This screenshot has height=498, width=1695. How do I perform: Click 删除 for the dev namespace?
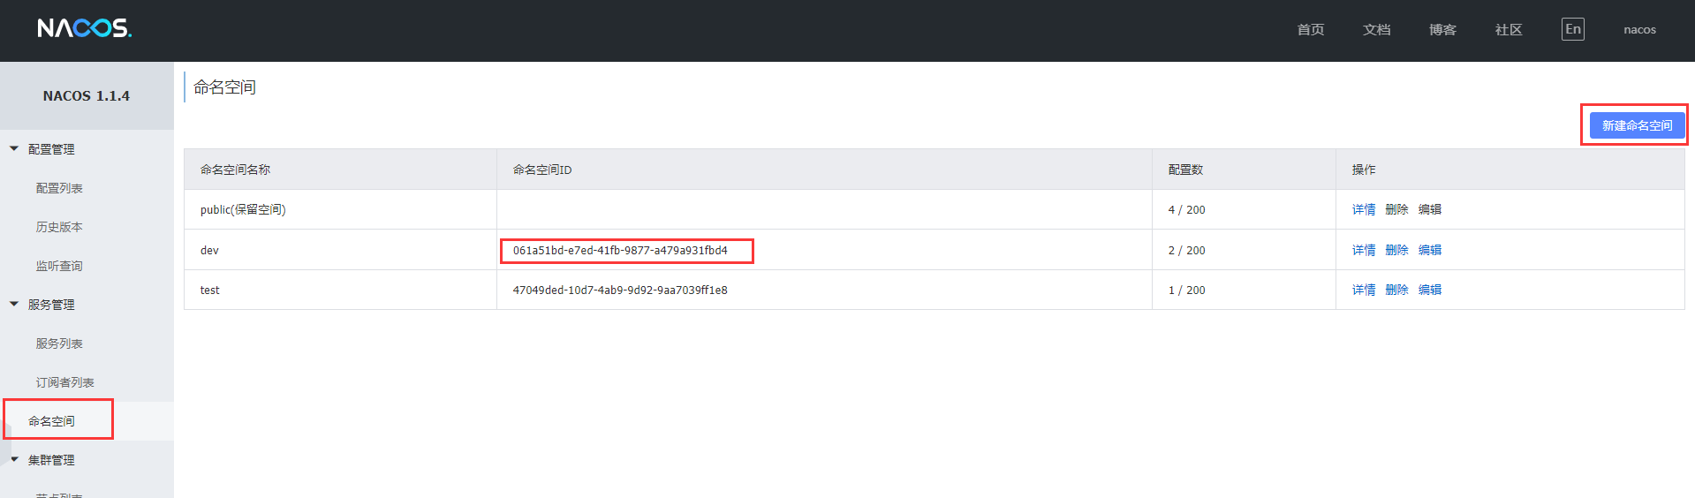[1396, 250]
